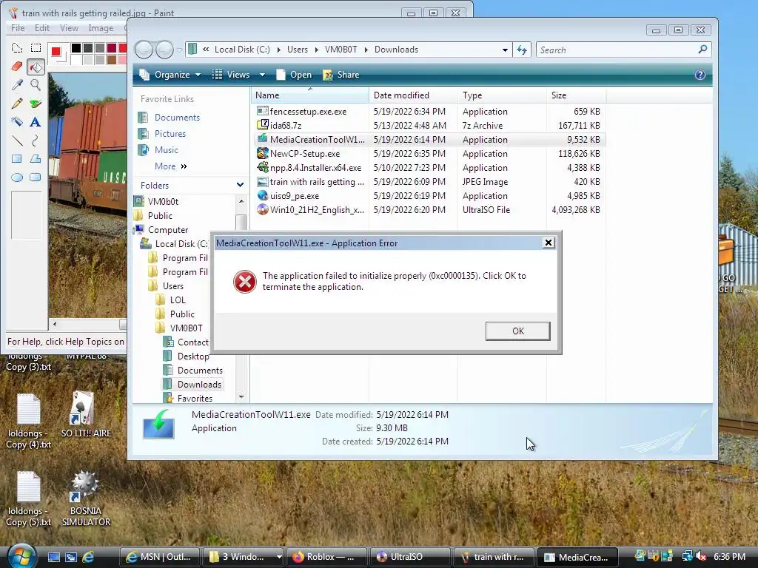758x568 pixels.
Task: Open Explorer help question mark icon
Action: 700,75
